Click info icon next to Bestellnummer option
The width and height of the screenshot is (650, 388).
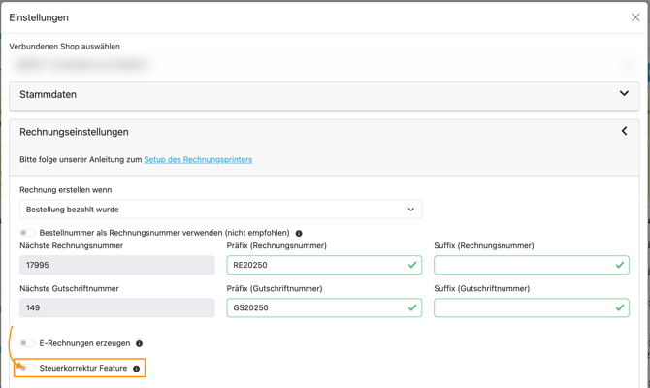point(299,234)
